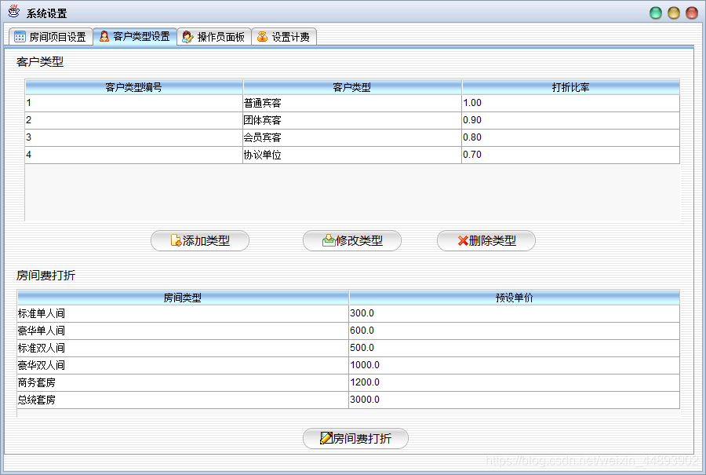The image size is (706, 475).
Task: Click the price 1200.0 cell
Action: coord(514,382)
